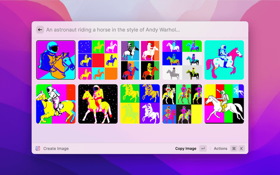Click the Create Image extension icon
Viewport: 280px width, 175px height.
tap(38, 148)
